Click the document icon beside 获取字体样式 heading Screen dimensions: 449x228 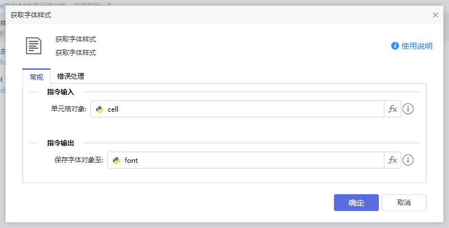point(35,46)
